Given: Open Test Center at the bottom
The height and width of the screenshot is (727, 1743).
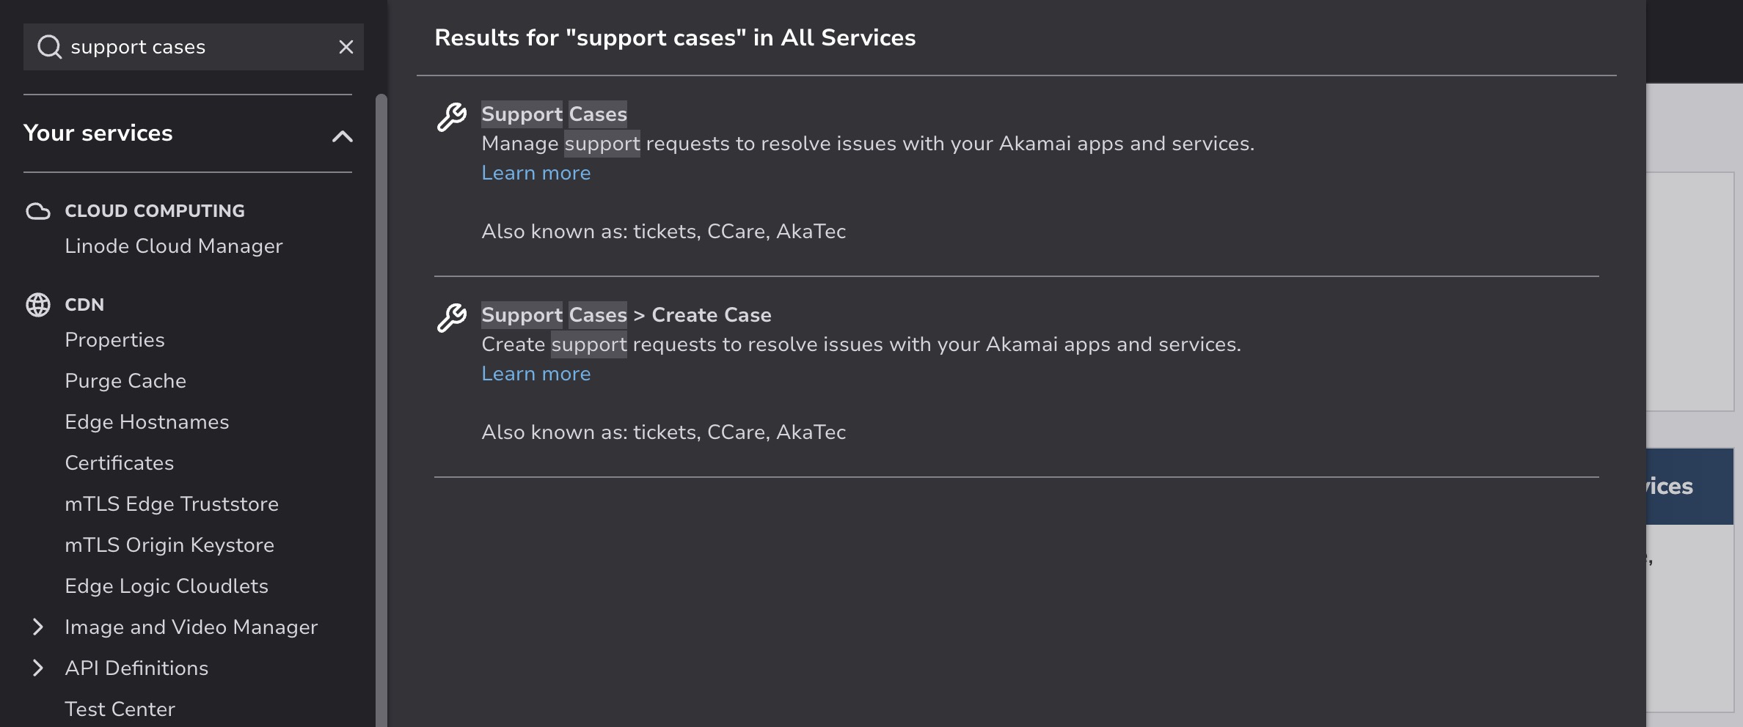Looking at the screenshot, I should point(120,709).
